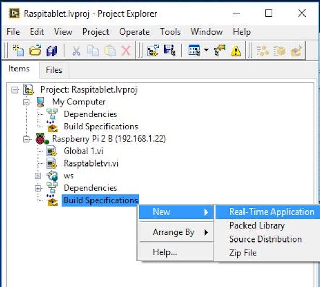
Task: Click the Build All toolbar icon
Action: click(263, 51)
